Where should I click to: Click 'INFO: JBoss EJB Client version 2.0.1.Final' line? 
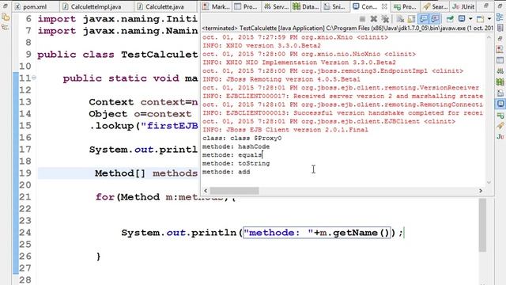[x=285, y=130]
